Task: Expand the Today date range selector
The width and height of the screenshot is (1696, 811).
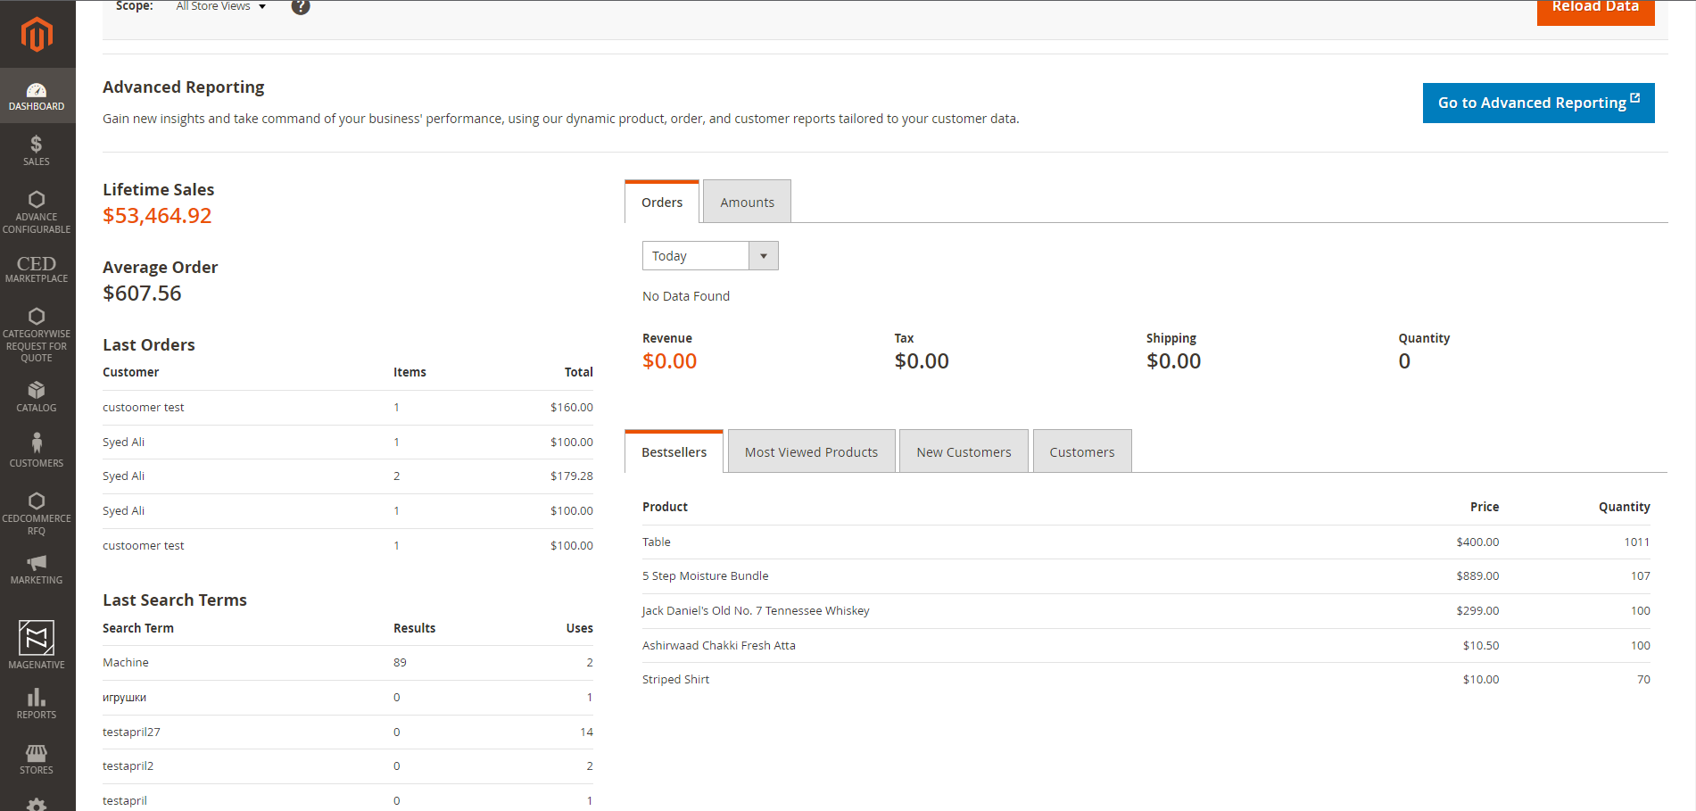Action: [x=696, y=255]
